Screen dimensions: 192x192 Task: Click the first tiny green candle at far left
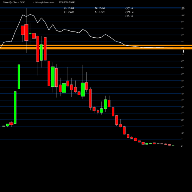tap(4, 126)
